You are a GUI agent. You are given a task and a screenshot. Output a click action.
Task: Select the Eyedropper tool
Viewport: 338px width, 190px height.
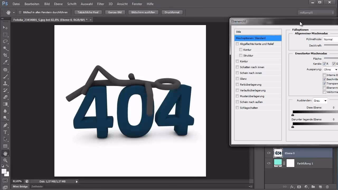[x=5, y=62]
